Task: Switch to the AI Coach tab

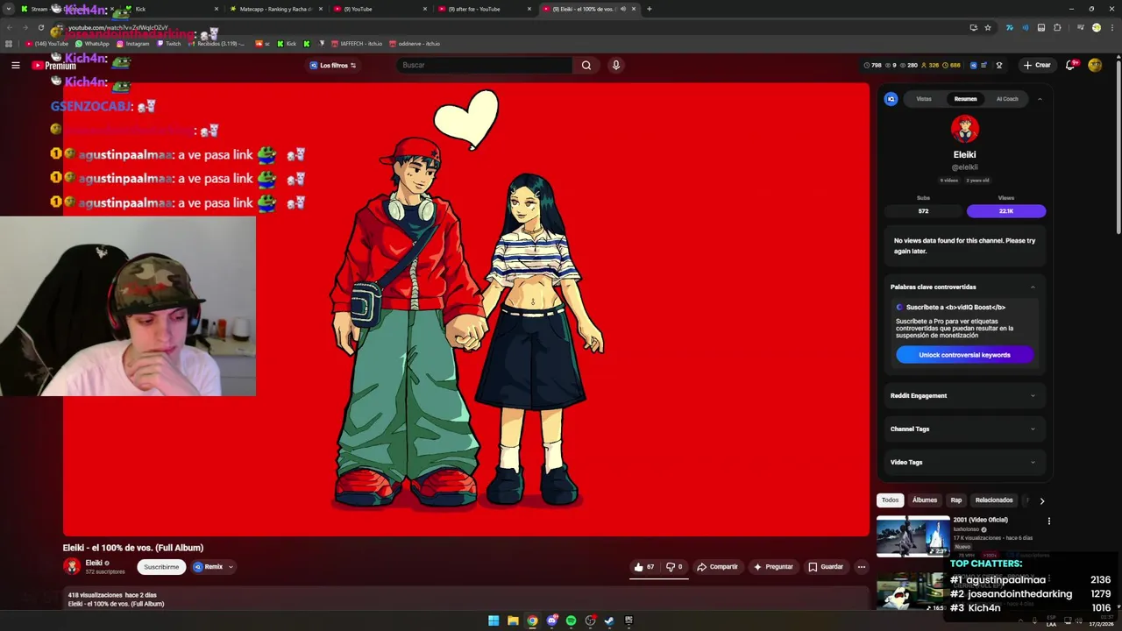Action: click(1007, 99)
